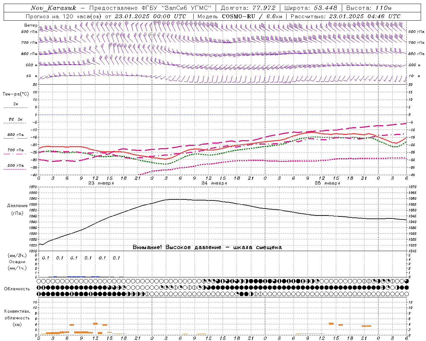The image size is (426, 341).
Task: Click the Облачность panel label
Action: (17, 289)
